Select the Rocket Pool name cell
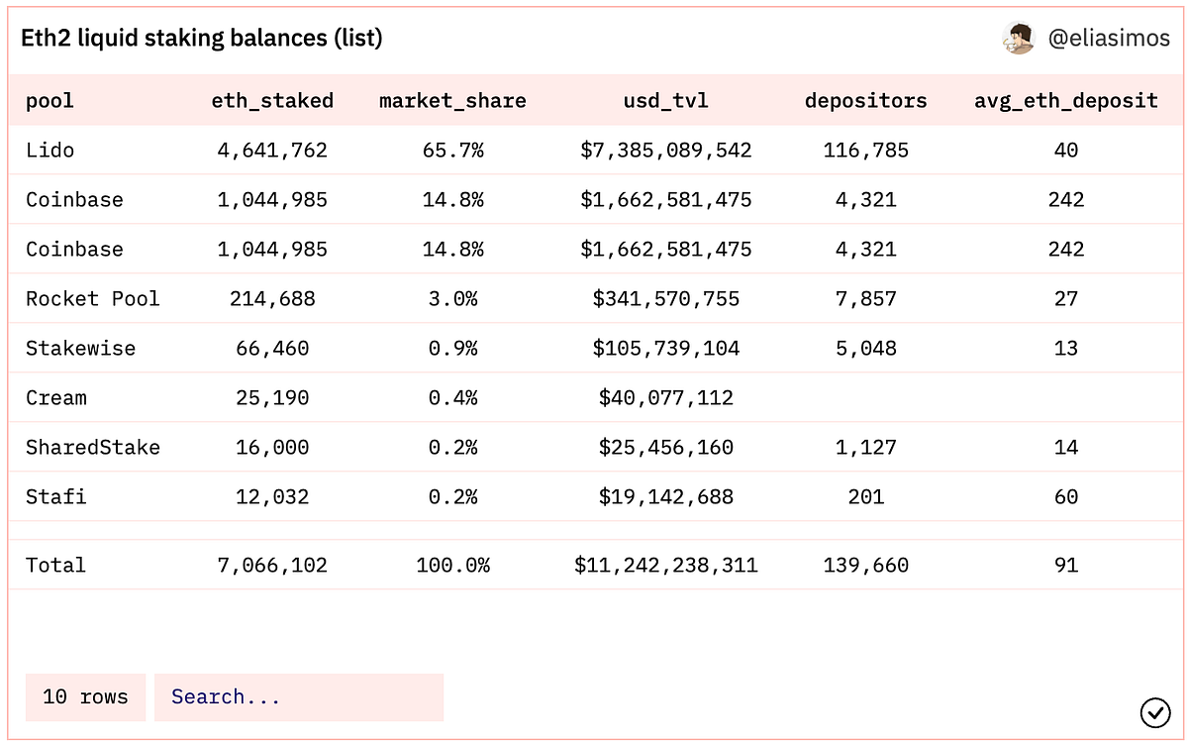 pos(93,299)
